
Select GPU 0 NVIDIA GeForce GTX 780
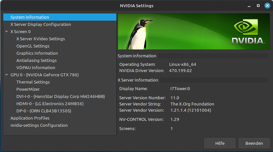45,75
